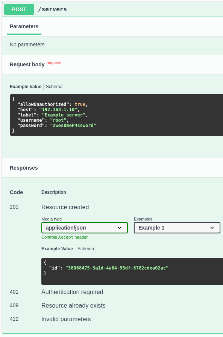
Task: Click the "root" username value
Action: pyautogui.click(x=58, y=120)
